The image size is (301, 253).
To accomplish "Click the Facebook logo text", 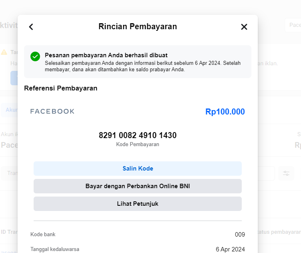I will coord(52,111).
